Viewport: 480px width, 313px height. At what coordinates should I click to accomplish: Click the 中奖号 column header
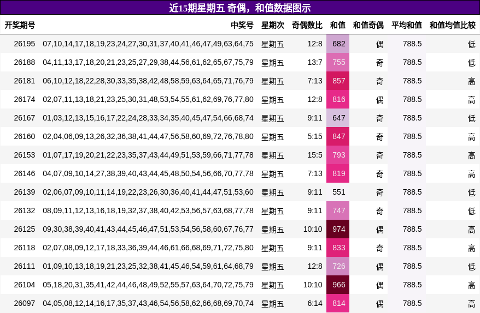(x=242, y=25)
